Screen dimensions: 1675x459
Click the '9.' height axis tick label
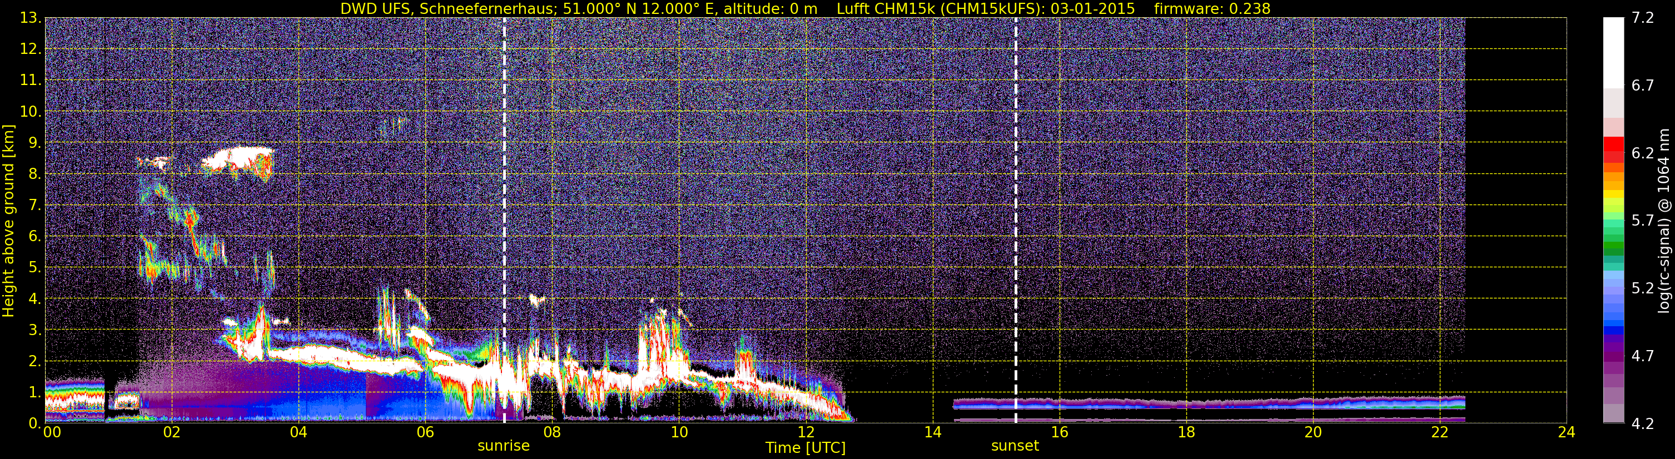34,143
